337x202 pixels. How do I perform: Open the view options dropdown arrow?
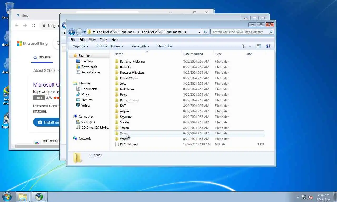[x=250, y=46]
